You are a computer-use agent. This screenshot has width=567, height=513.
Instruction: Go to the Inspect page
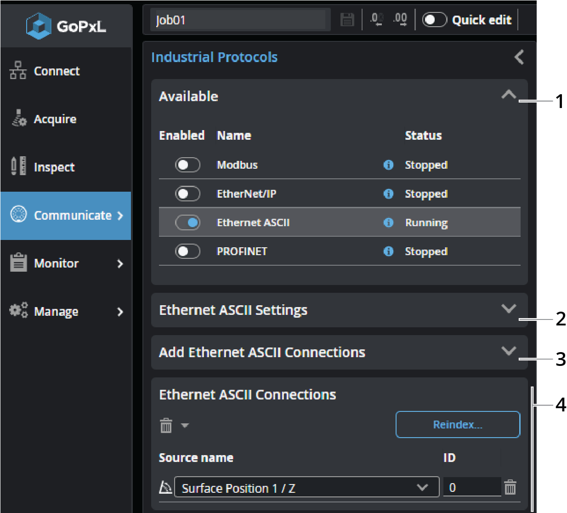(x=54, y=167)
